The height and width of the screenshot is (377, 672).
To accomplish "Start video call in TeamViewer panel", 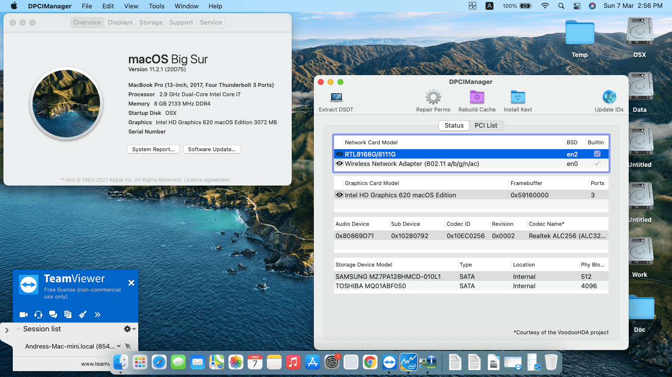I will pos(23,315).
